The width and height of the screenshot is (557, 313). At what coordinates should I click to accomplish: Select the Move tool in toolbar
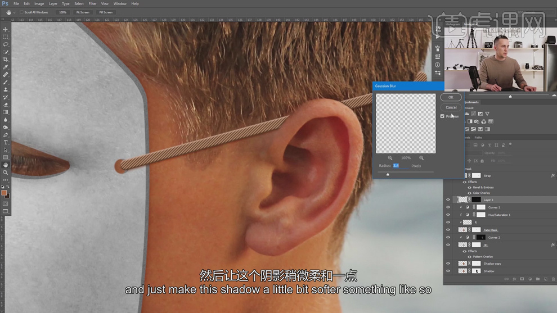6,29
